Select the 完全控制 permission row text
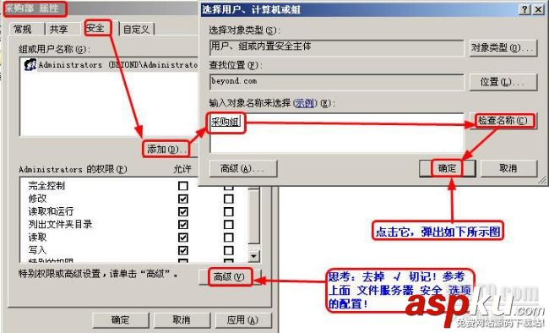549x333 pixels. (46, 186)
